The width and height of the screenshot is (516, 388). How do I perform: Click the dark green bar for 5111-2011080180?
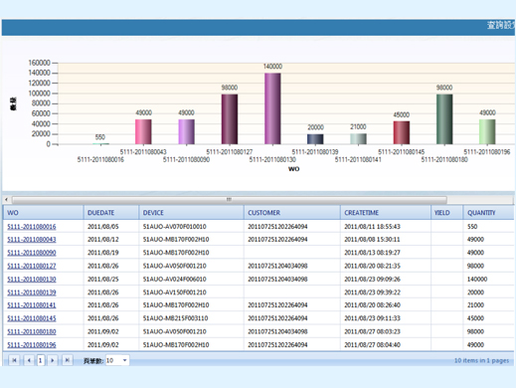(444, 119)
